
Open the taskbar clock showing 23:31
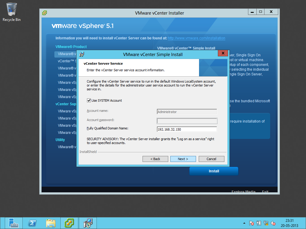(289, 223)
